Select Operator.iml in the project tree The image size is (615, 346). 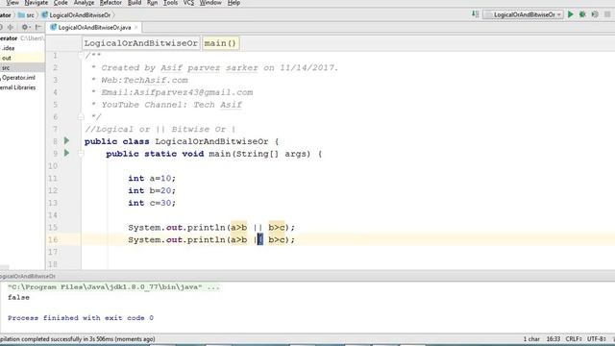pos(18,78)
